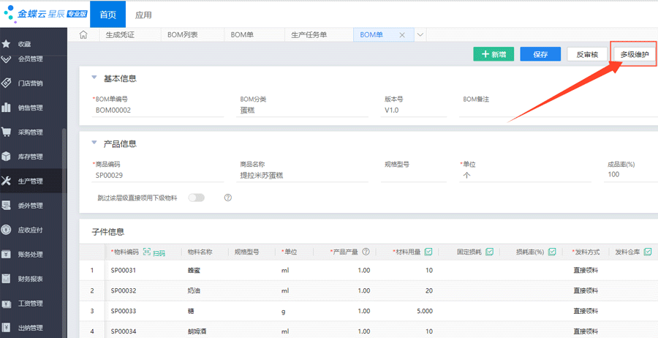658x338 pixels.
Task: Click the BOM分类 field 蛋糕
Action: tap(303, 110)
